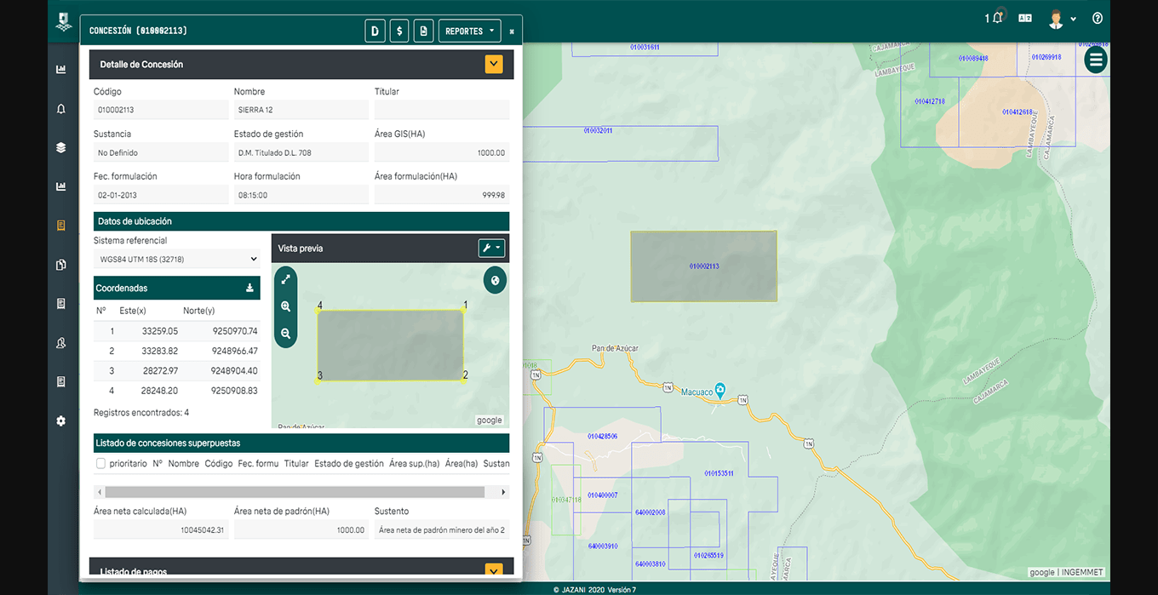Toggle the Listado de pagos section chevron
Image resolution: width=1158 pixels, height=595 pixels.
[x=494, y=571]
